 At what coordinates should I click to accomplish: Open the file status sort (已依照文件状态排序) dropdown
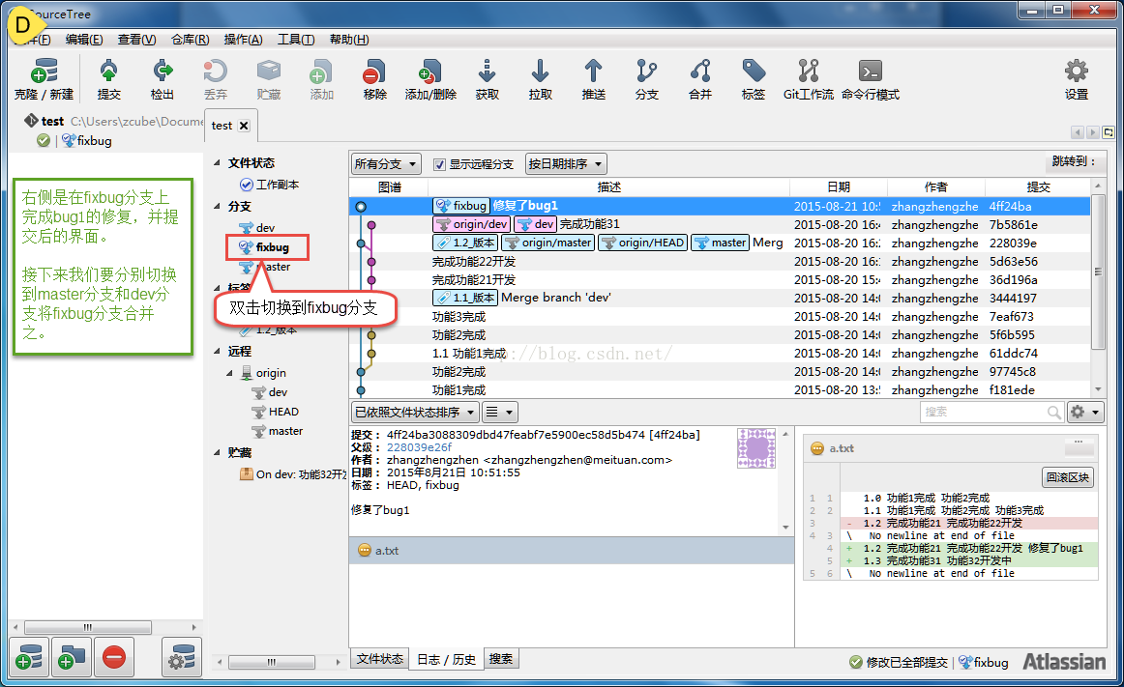click(414, 412)
